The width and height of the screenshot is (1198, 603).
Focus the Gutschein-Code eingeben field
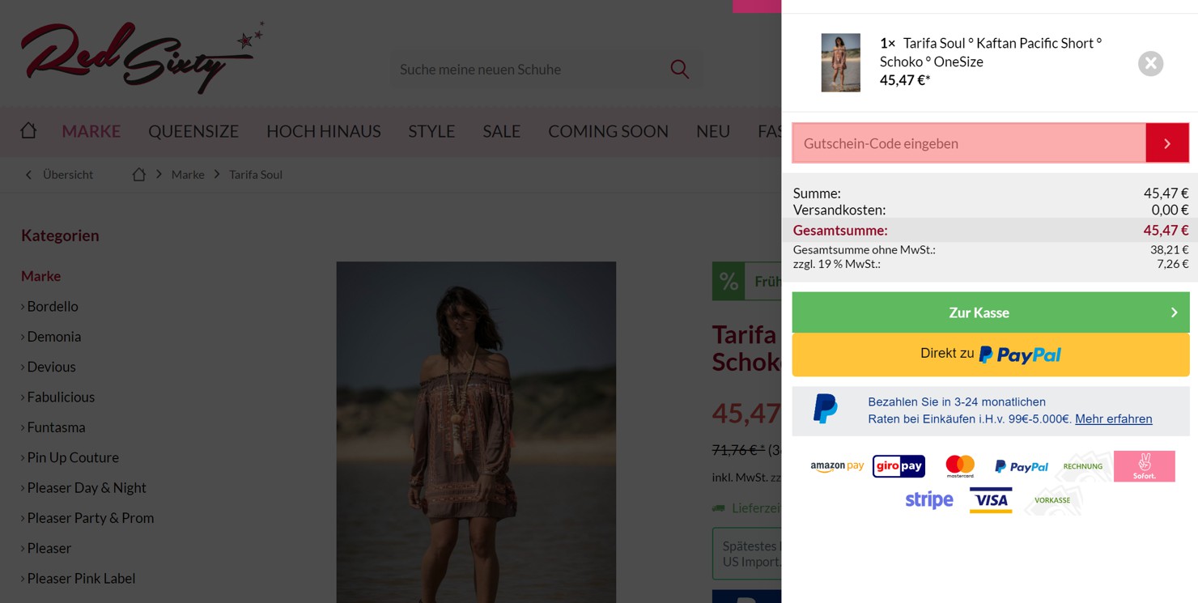coord(969,143)
